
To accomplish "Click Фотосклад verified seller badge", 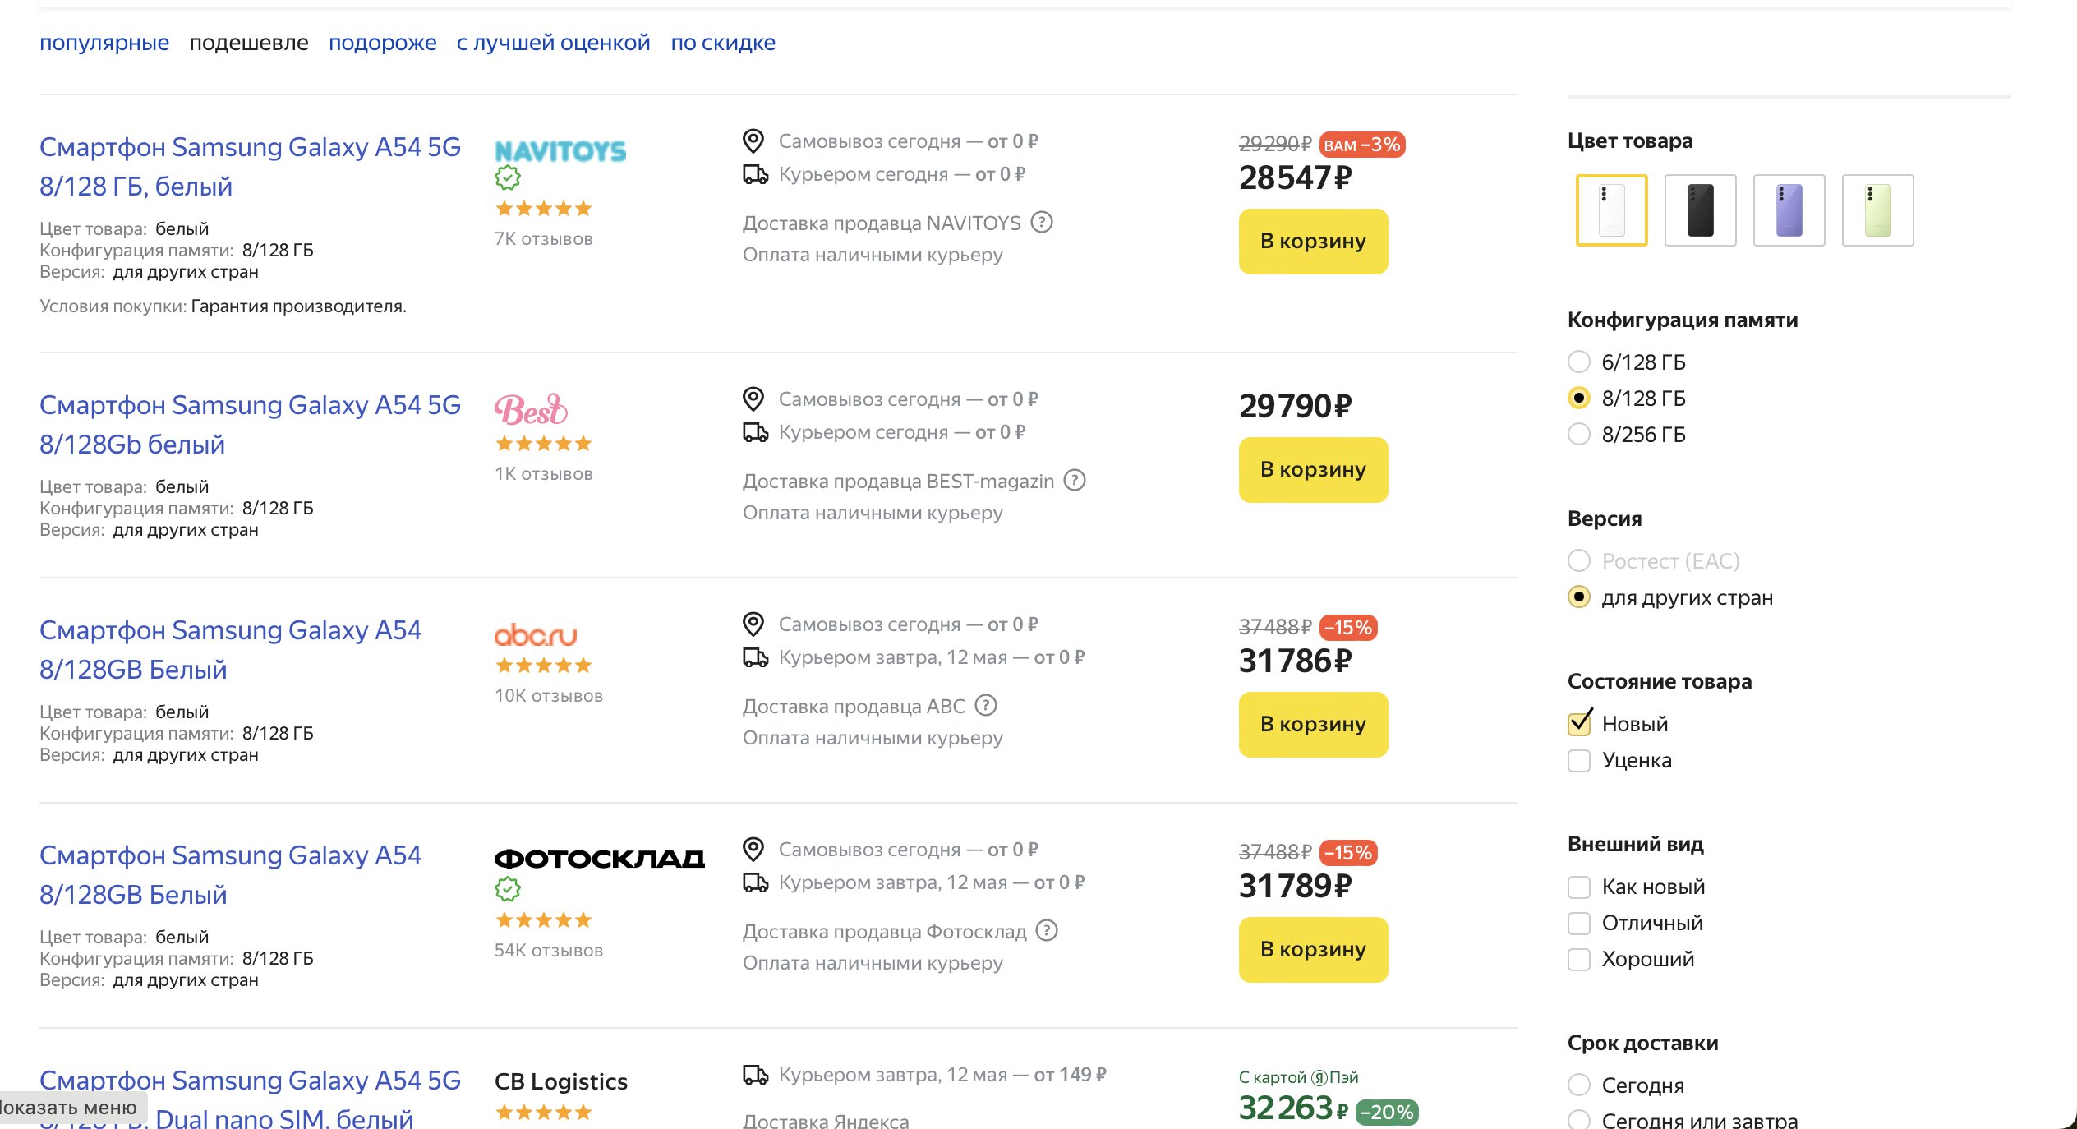I will [x=508, y=889].
